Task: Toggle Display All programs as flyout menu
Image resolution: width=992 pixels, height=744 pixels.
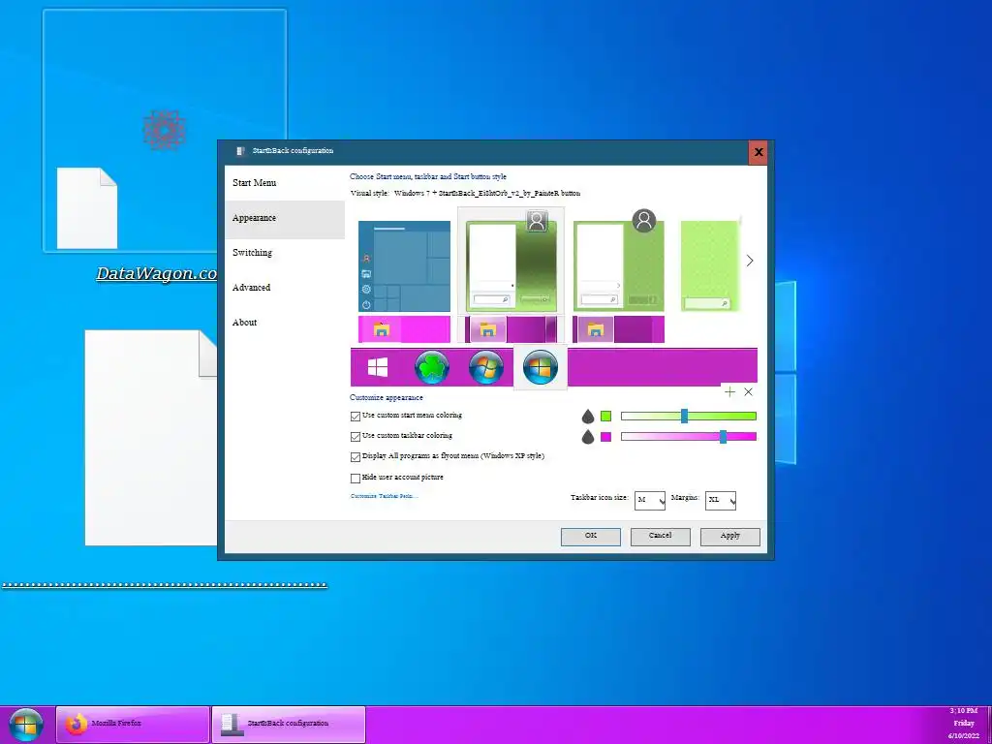Action: [x=356, y=457]
